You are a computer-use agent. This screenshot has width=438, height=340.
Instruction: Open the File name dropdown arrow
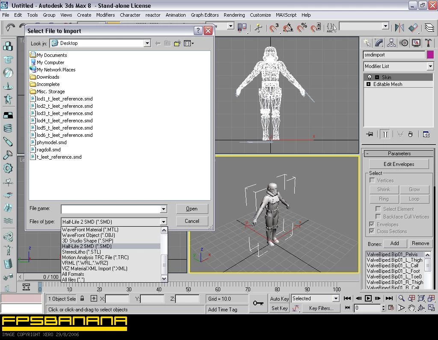point(164,209)
